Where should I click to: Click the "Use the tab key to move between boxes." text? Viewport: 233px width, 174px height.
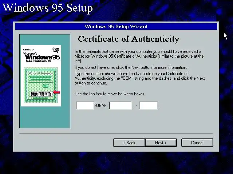[x=110, y=94]
